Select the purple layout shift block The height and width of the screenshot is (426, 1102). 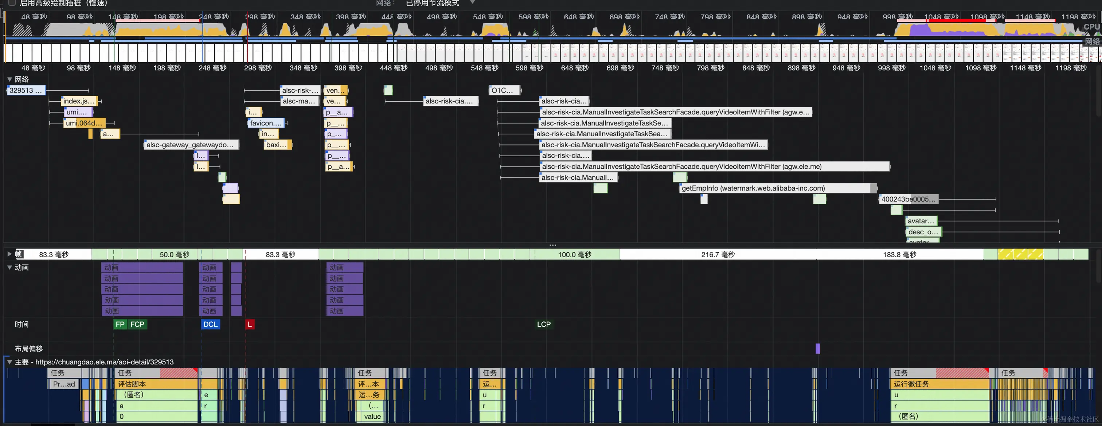(817, 349)
